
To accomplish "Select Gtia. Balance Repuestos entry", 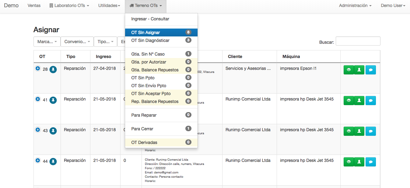I will point(161,70).
